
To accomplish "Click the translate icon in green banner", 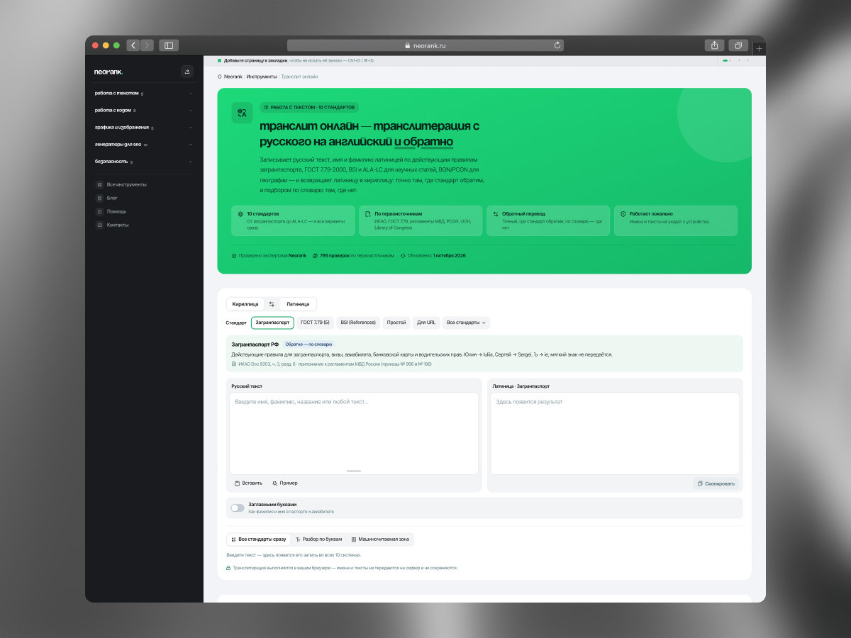I will click(242, 113).
